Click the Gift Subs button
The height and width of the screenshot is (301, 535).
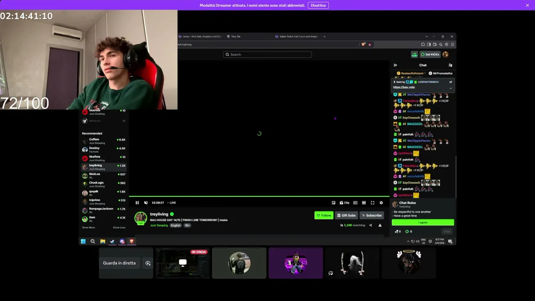346,215
